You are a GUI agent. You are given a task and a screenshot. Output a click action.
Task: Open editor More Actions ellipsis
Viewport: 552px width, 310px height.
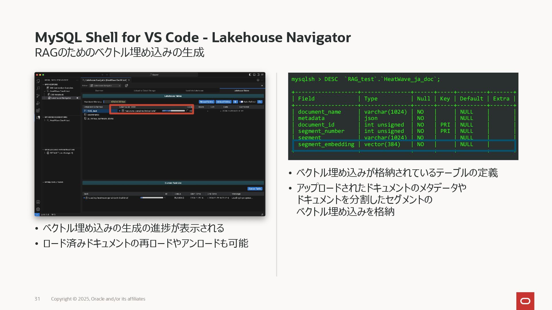coord(262,80)
